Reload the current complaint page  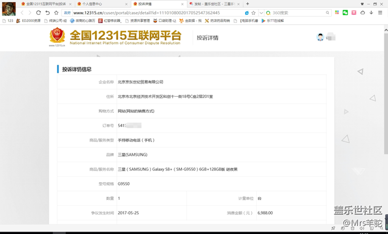(38, 13)
